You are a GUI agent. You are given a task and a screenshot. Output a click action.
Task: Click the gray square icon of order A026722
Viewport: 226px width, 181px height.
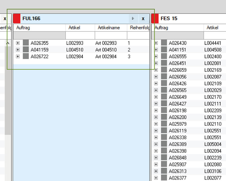coord(26,57)
